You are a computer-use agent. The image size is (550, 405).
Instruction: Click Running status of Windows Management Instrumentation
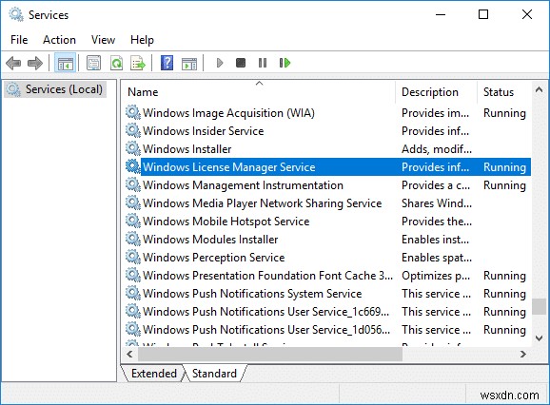click(x=504, y=185)
